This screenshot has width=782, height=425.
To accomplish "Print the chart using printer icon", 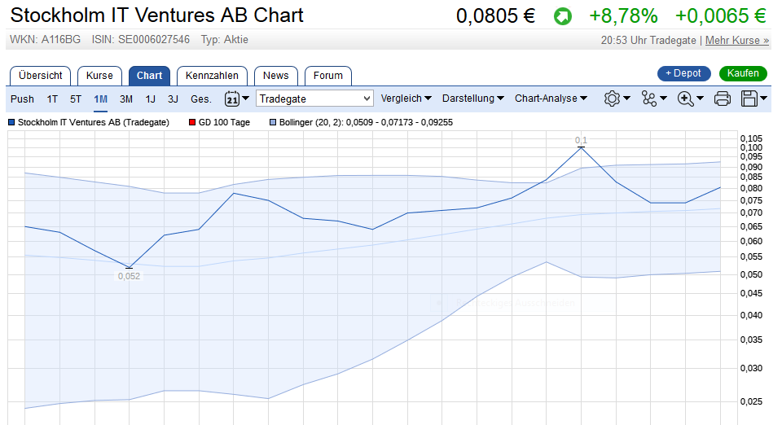I will tap(723, 99).
